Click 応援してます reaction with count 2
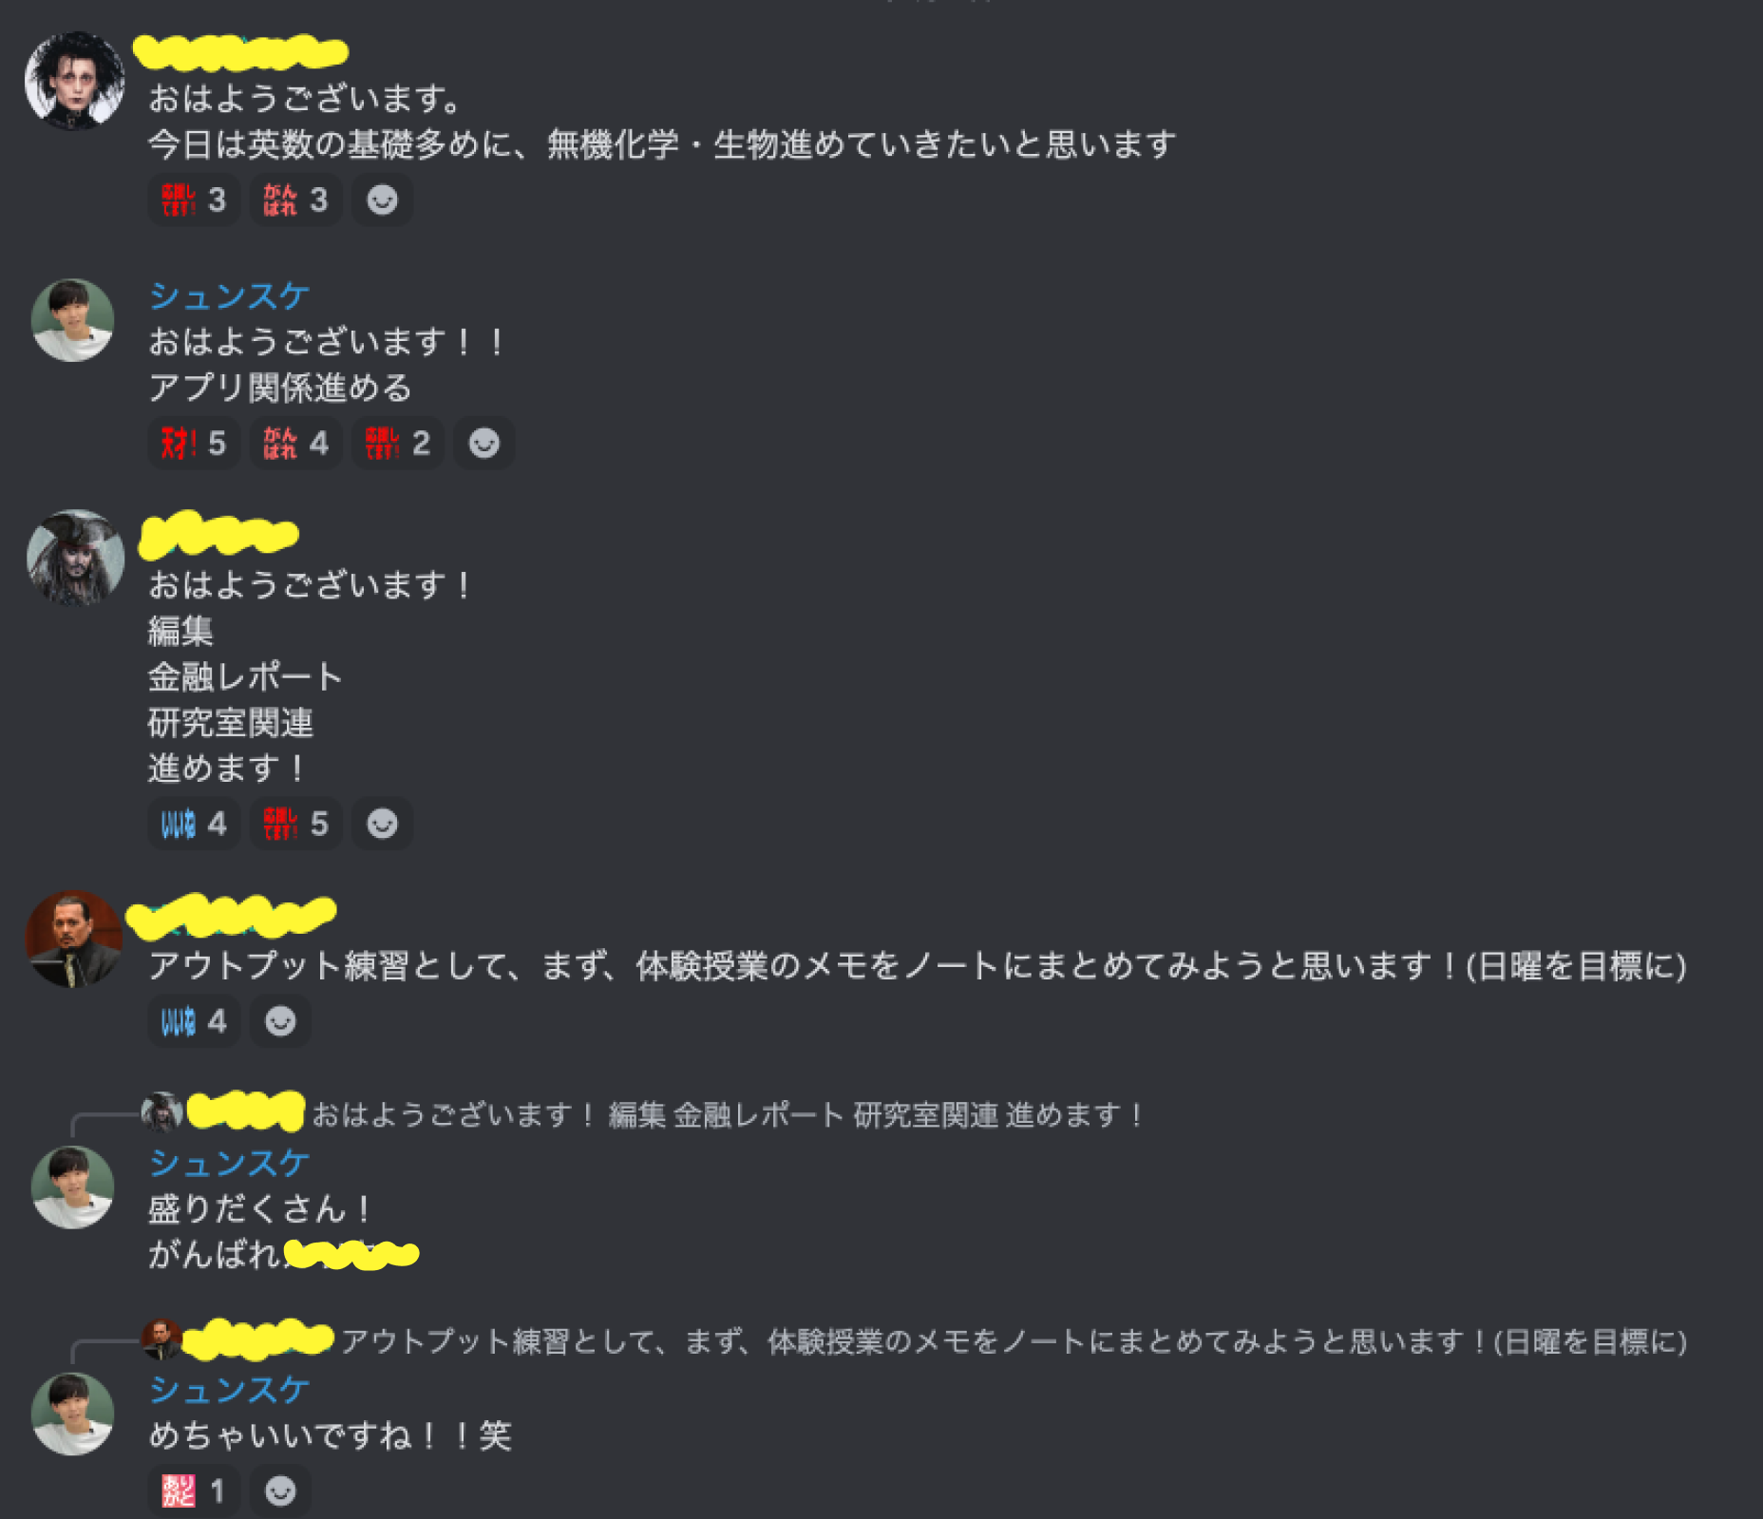Screen dimensions: 1763x1519 click(397, 443)
